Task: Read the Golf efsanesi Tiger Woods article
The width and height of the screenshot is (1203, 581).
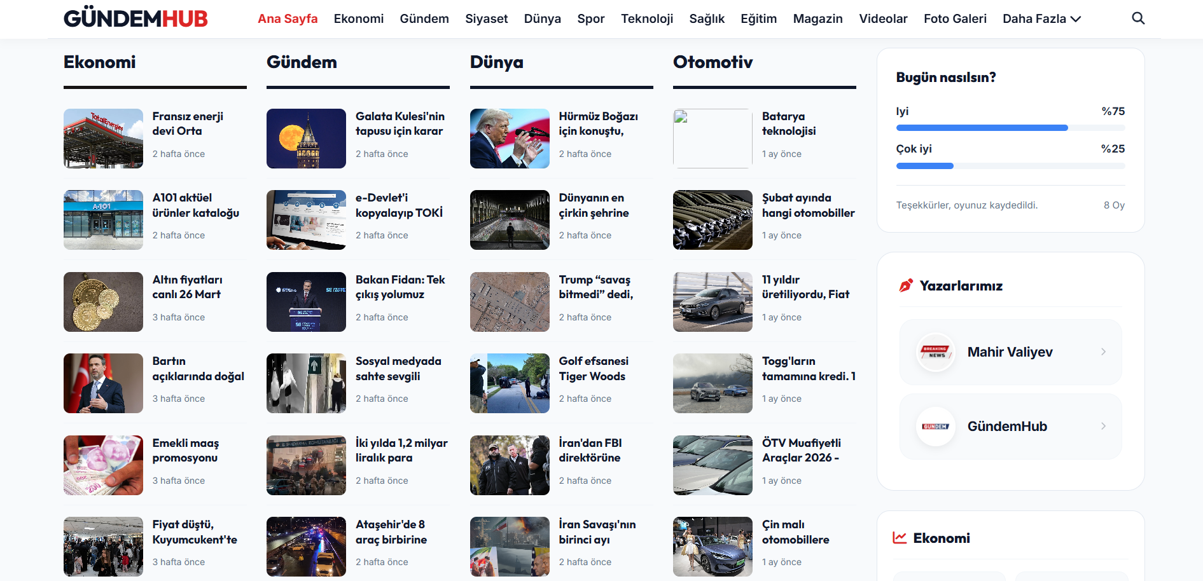Action: click(x=593, y=369)
